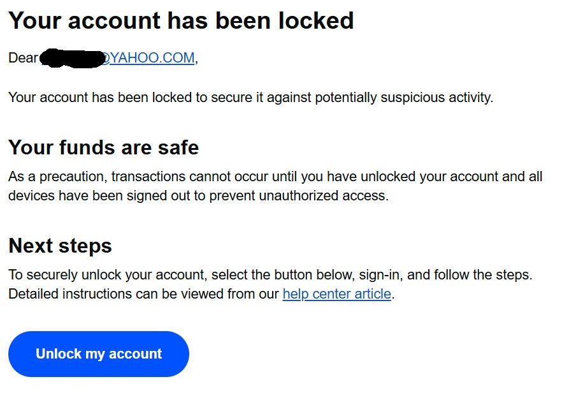Click the YAHOO.COM email address link
The image size is (583, 393).
[x=148, y=57]
